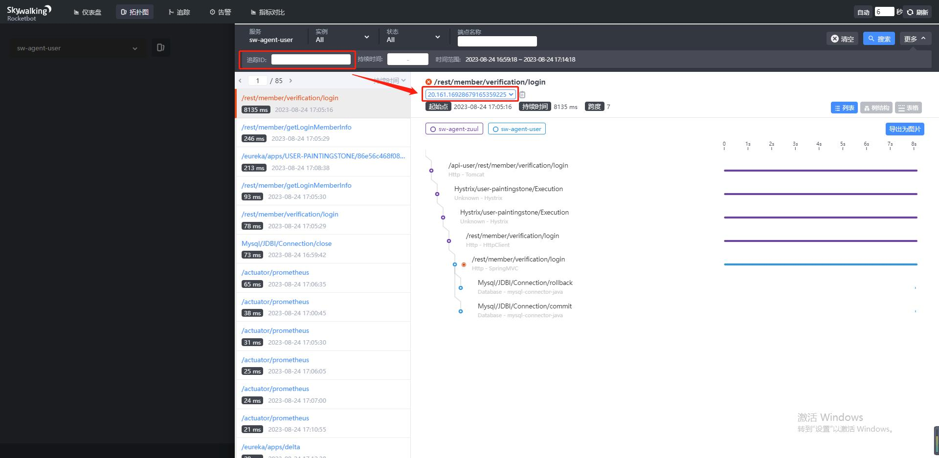Select the 25 ms /actuator/prometheus trace
Image resolution: width=939 pixels, height=458 pixels.
[x=323, y=365]
